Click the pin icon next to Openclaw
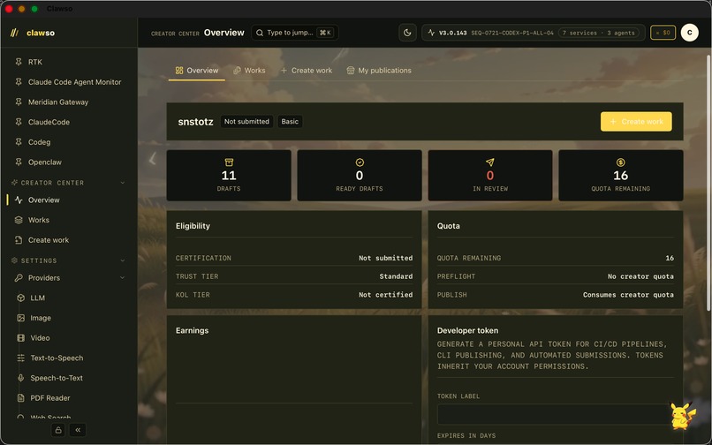Viewport: 712px width, 445px height. (x=19, y=162)
